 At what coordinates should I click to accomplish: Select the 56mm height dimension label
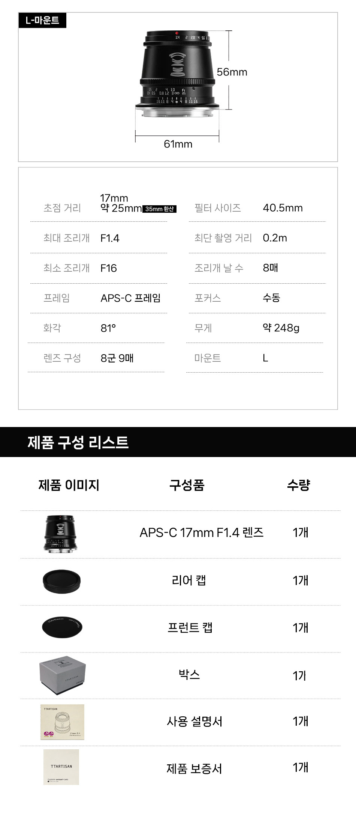232,72
